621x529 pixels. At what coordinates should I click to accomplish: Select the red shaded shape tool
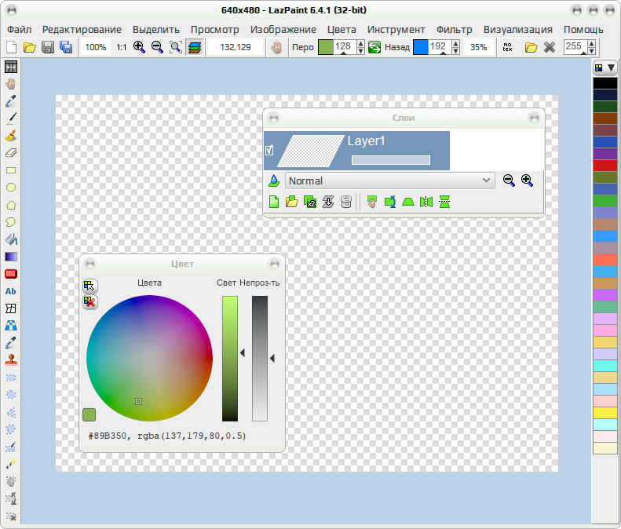[11, 274]
